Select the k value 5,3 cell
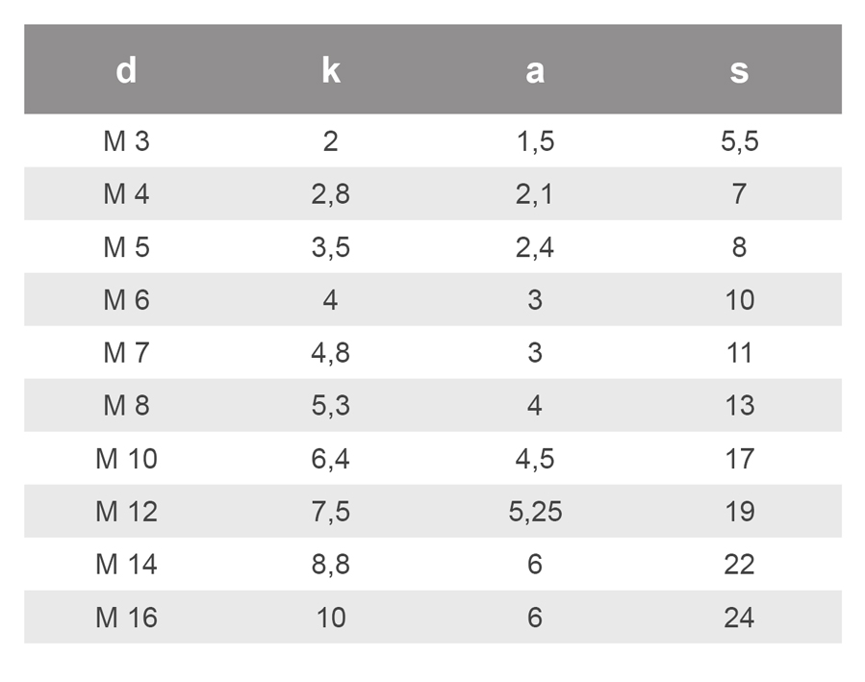865x682 pixels. coord(331,406)
